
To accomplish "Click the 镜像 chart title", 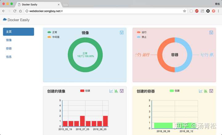I will point(85,33).
